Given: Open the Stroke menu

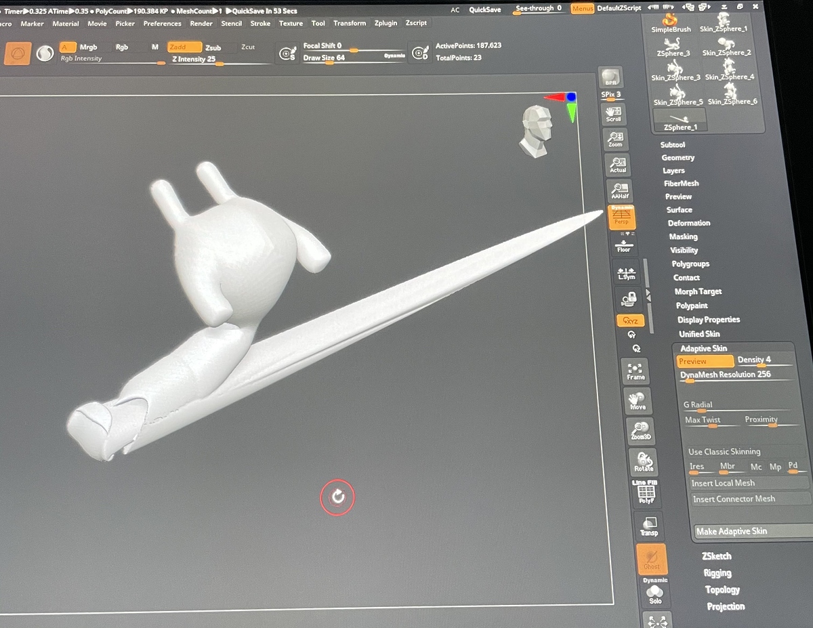Looking at the screenshot, I should [260, 24].
